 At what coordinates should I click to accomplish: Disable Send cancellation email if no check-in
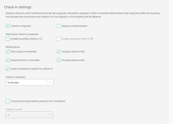tap(8, 69)
